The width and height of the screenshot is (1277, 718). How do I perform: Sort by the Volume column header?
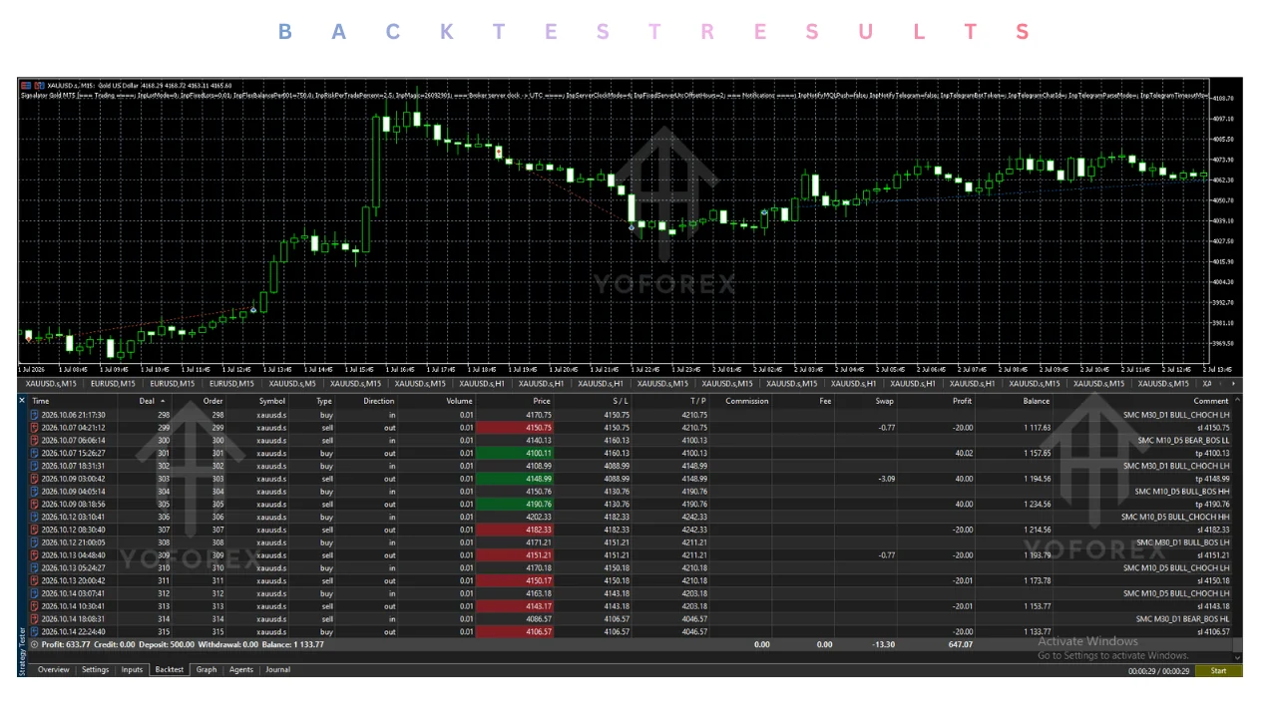click(459, 401)
